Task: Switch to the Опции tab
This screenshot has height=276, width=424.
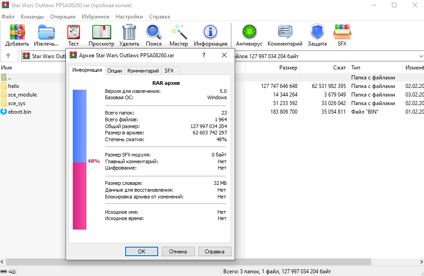Action: 114,71
